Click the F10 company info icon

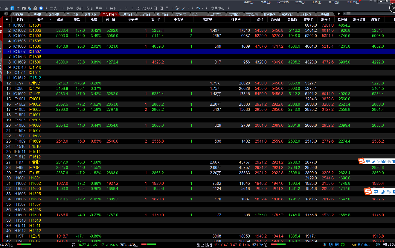pyautogui.click(x=24, y=8)
